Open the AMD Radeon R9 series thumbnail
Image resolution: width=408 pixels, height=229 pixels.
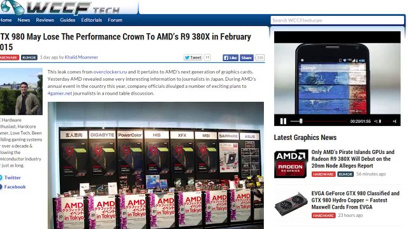291,164
